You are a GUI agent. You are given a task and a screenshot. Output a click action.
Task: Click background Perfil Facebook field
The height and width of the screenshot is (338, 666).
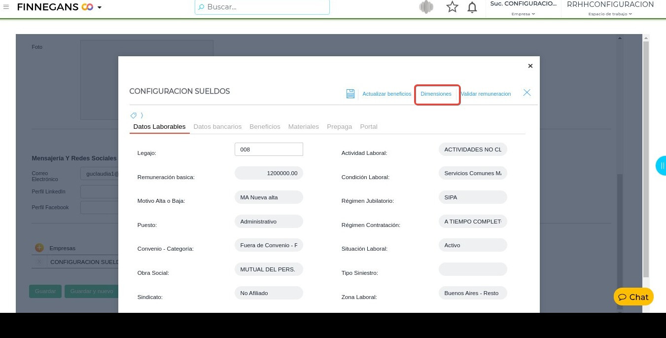(x=99, y=207)
